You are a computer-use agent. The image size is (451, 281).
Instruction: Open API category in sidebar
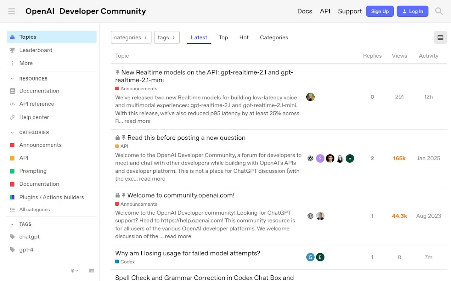pyautogui.click(x=51, y=158)
